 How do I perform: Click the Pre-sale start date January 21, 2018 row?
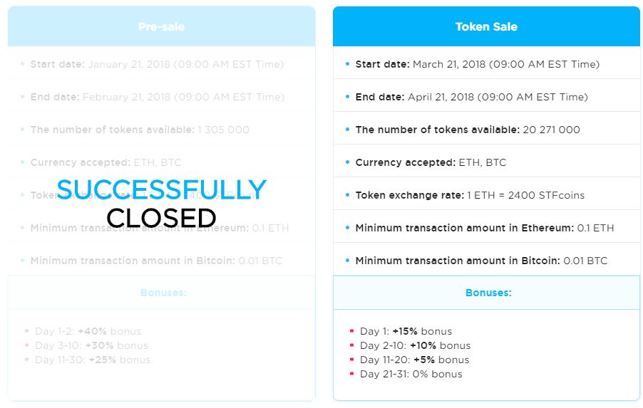162,64
